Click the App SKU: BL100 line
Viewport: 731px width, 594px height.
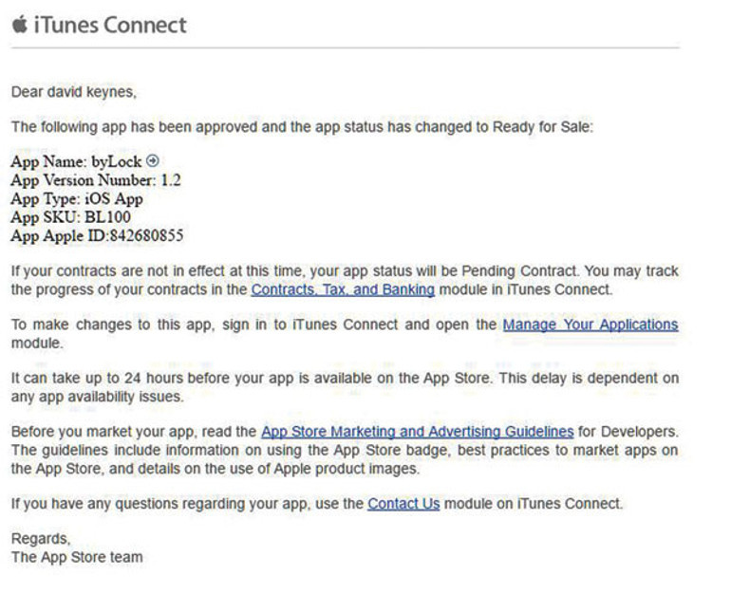73,217
